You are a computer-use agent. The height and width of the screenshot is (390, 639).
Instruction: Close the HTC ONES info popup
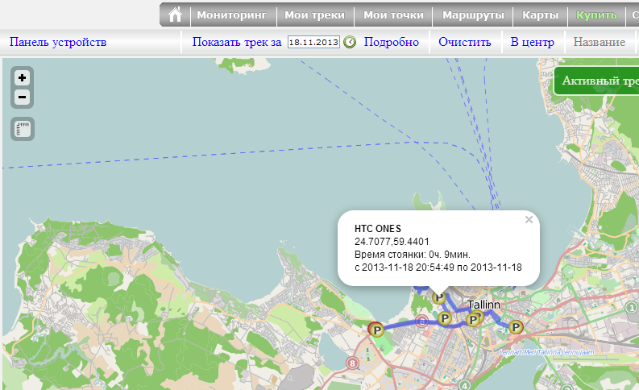[x=529, y=219]
